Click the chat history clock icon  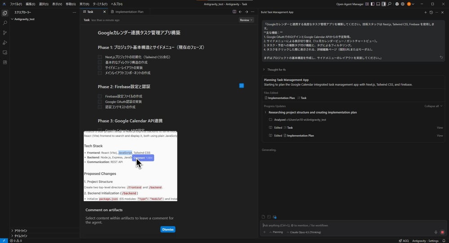click(431, 12)
